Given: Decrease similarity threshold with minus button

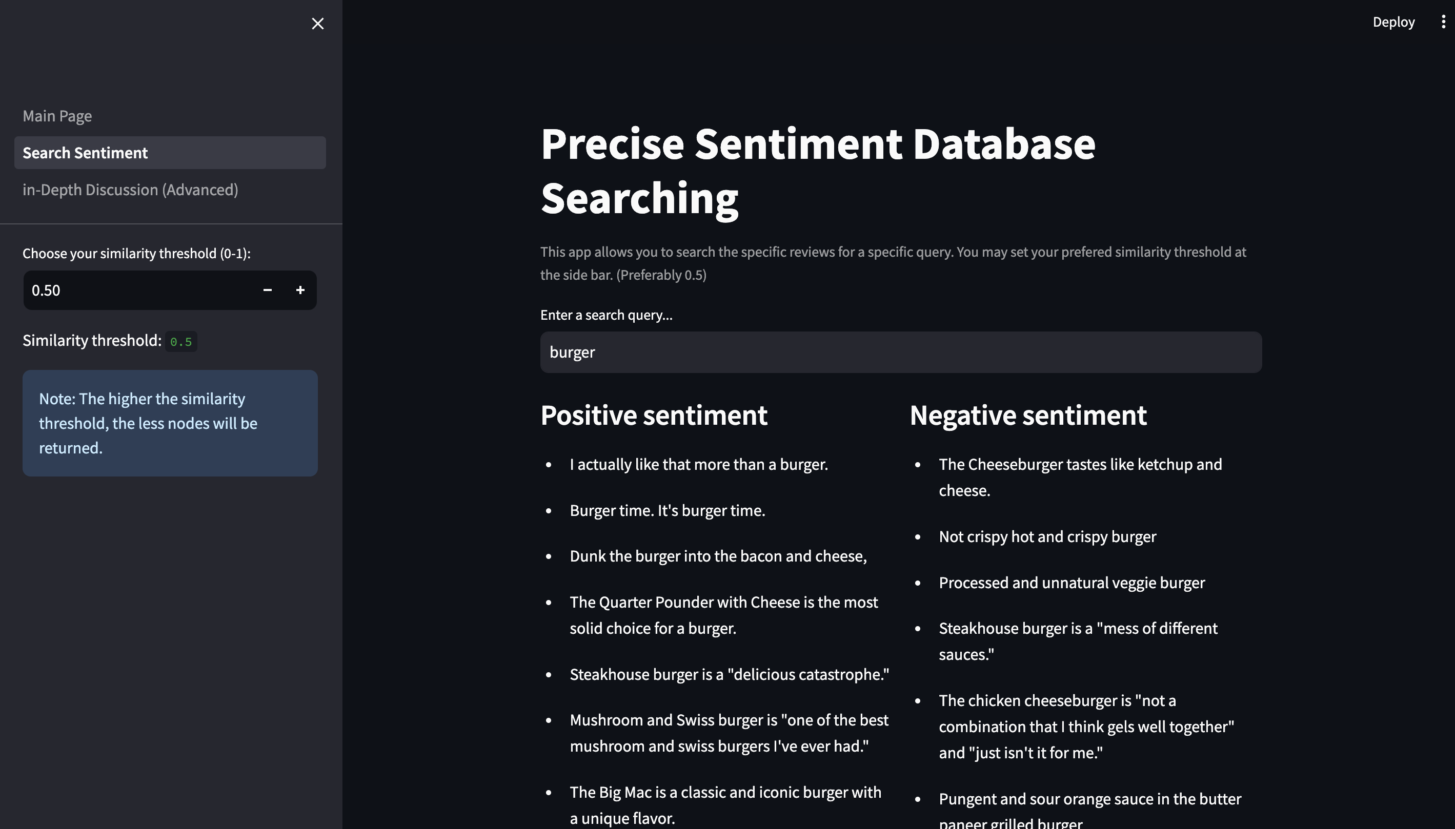Looking at the screenshot, I should 267,291.
